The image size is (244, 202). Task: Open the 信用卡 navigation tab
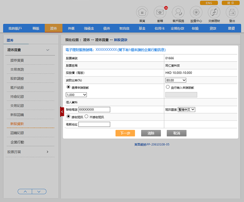point(160,28)
